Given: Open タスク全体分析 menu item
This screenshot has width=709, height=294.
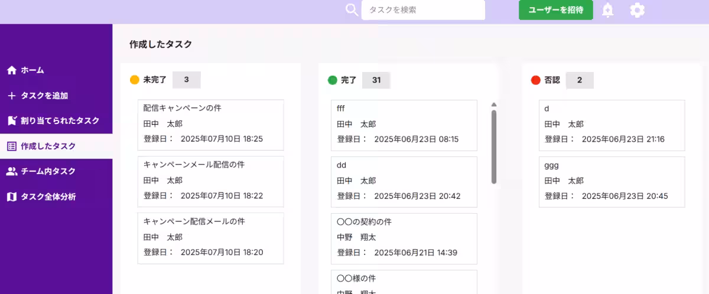Looking at the screenshot, I should point(48,197).
